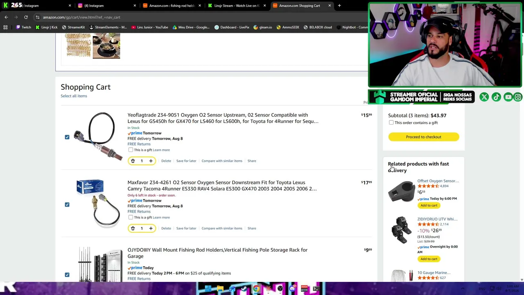Check 'This order contains a gift'

[x=391, y=123]
